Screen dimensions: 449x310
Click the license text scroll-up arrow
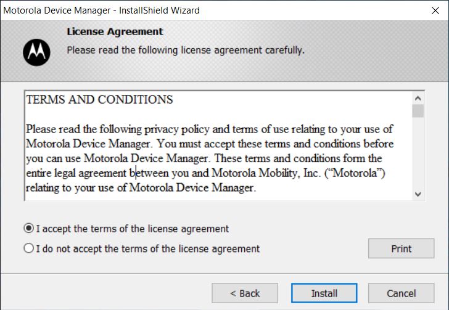point(418,99)
